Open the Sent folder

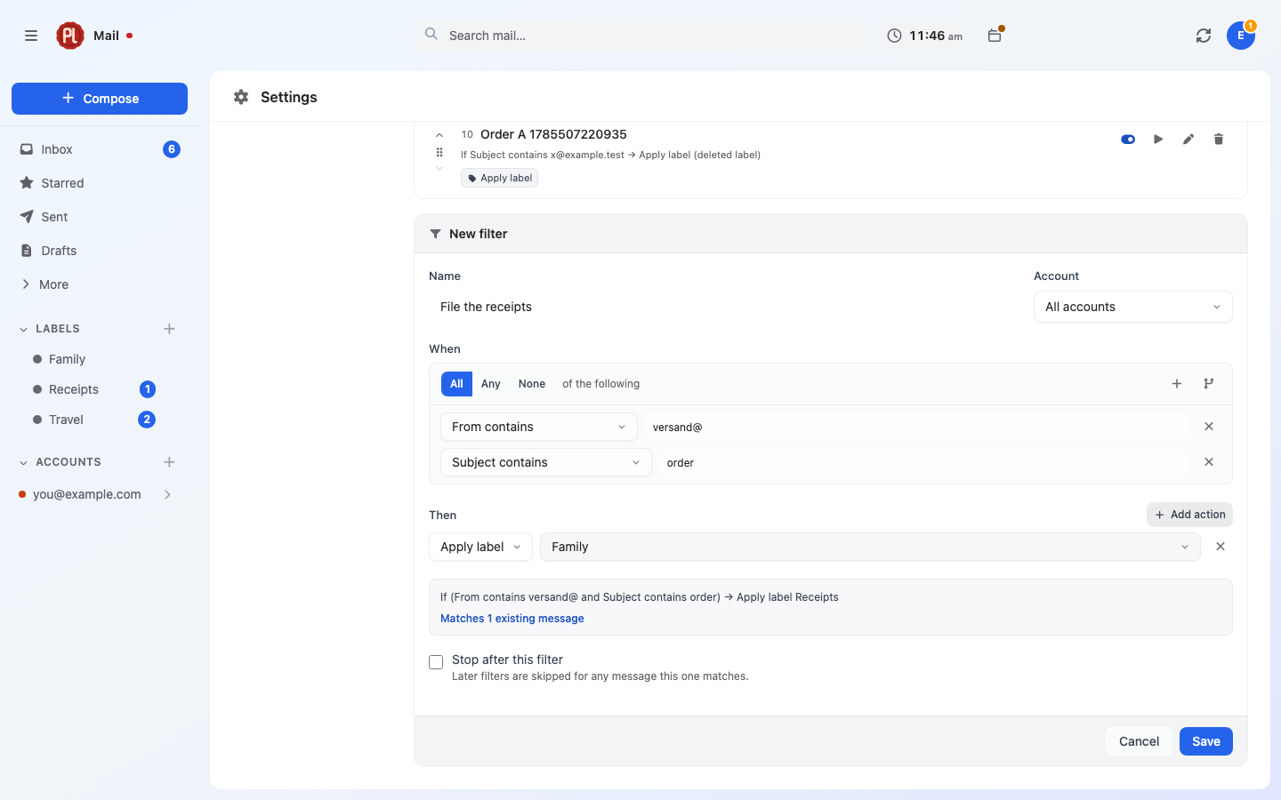coord(100,217)
